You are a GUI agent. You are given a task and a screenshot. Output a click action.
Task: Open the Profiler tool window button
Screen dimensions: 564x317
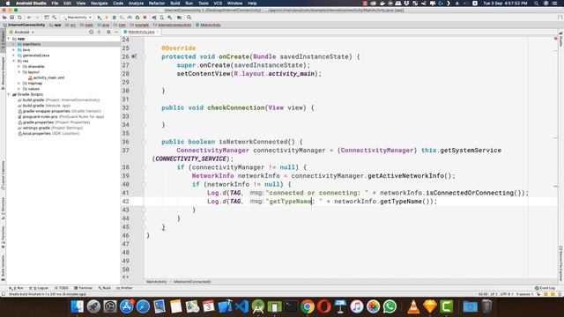[x=124, y=288]
